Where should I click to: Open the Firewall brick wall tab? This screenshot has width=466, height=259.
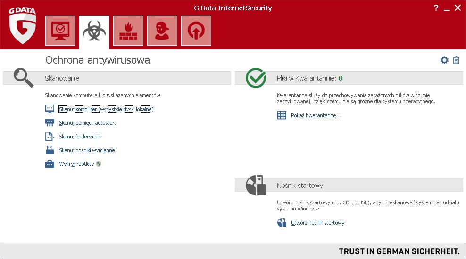tap(128, 31)
